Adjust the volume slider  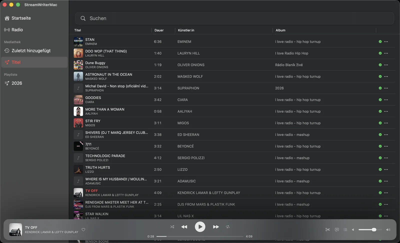pos(370,229)
